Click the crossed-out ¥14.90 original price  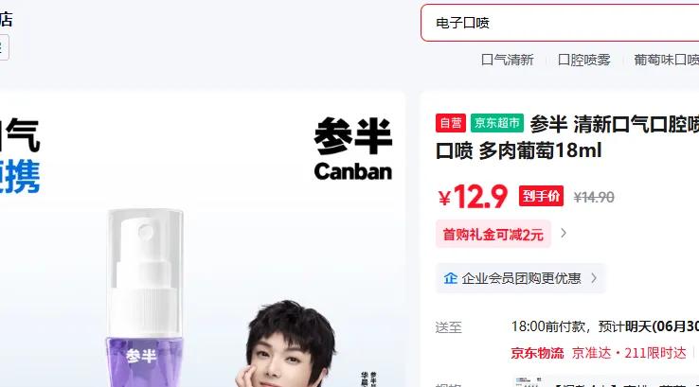(x=594, y=197)
